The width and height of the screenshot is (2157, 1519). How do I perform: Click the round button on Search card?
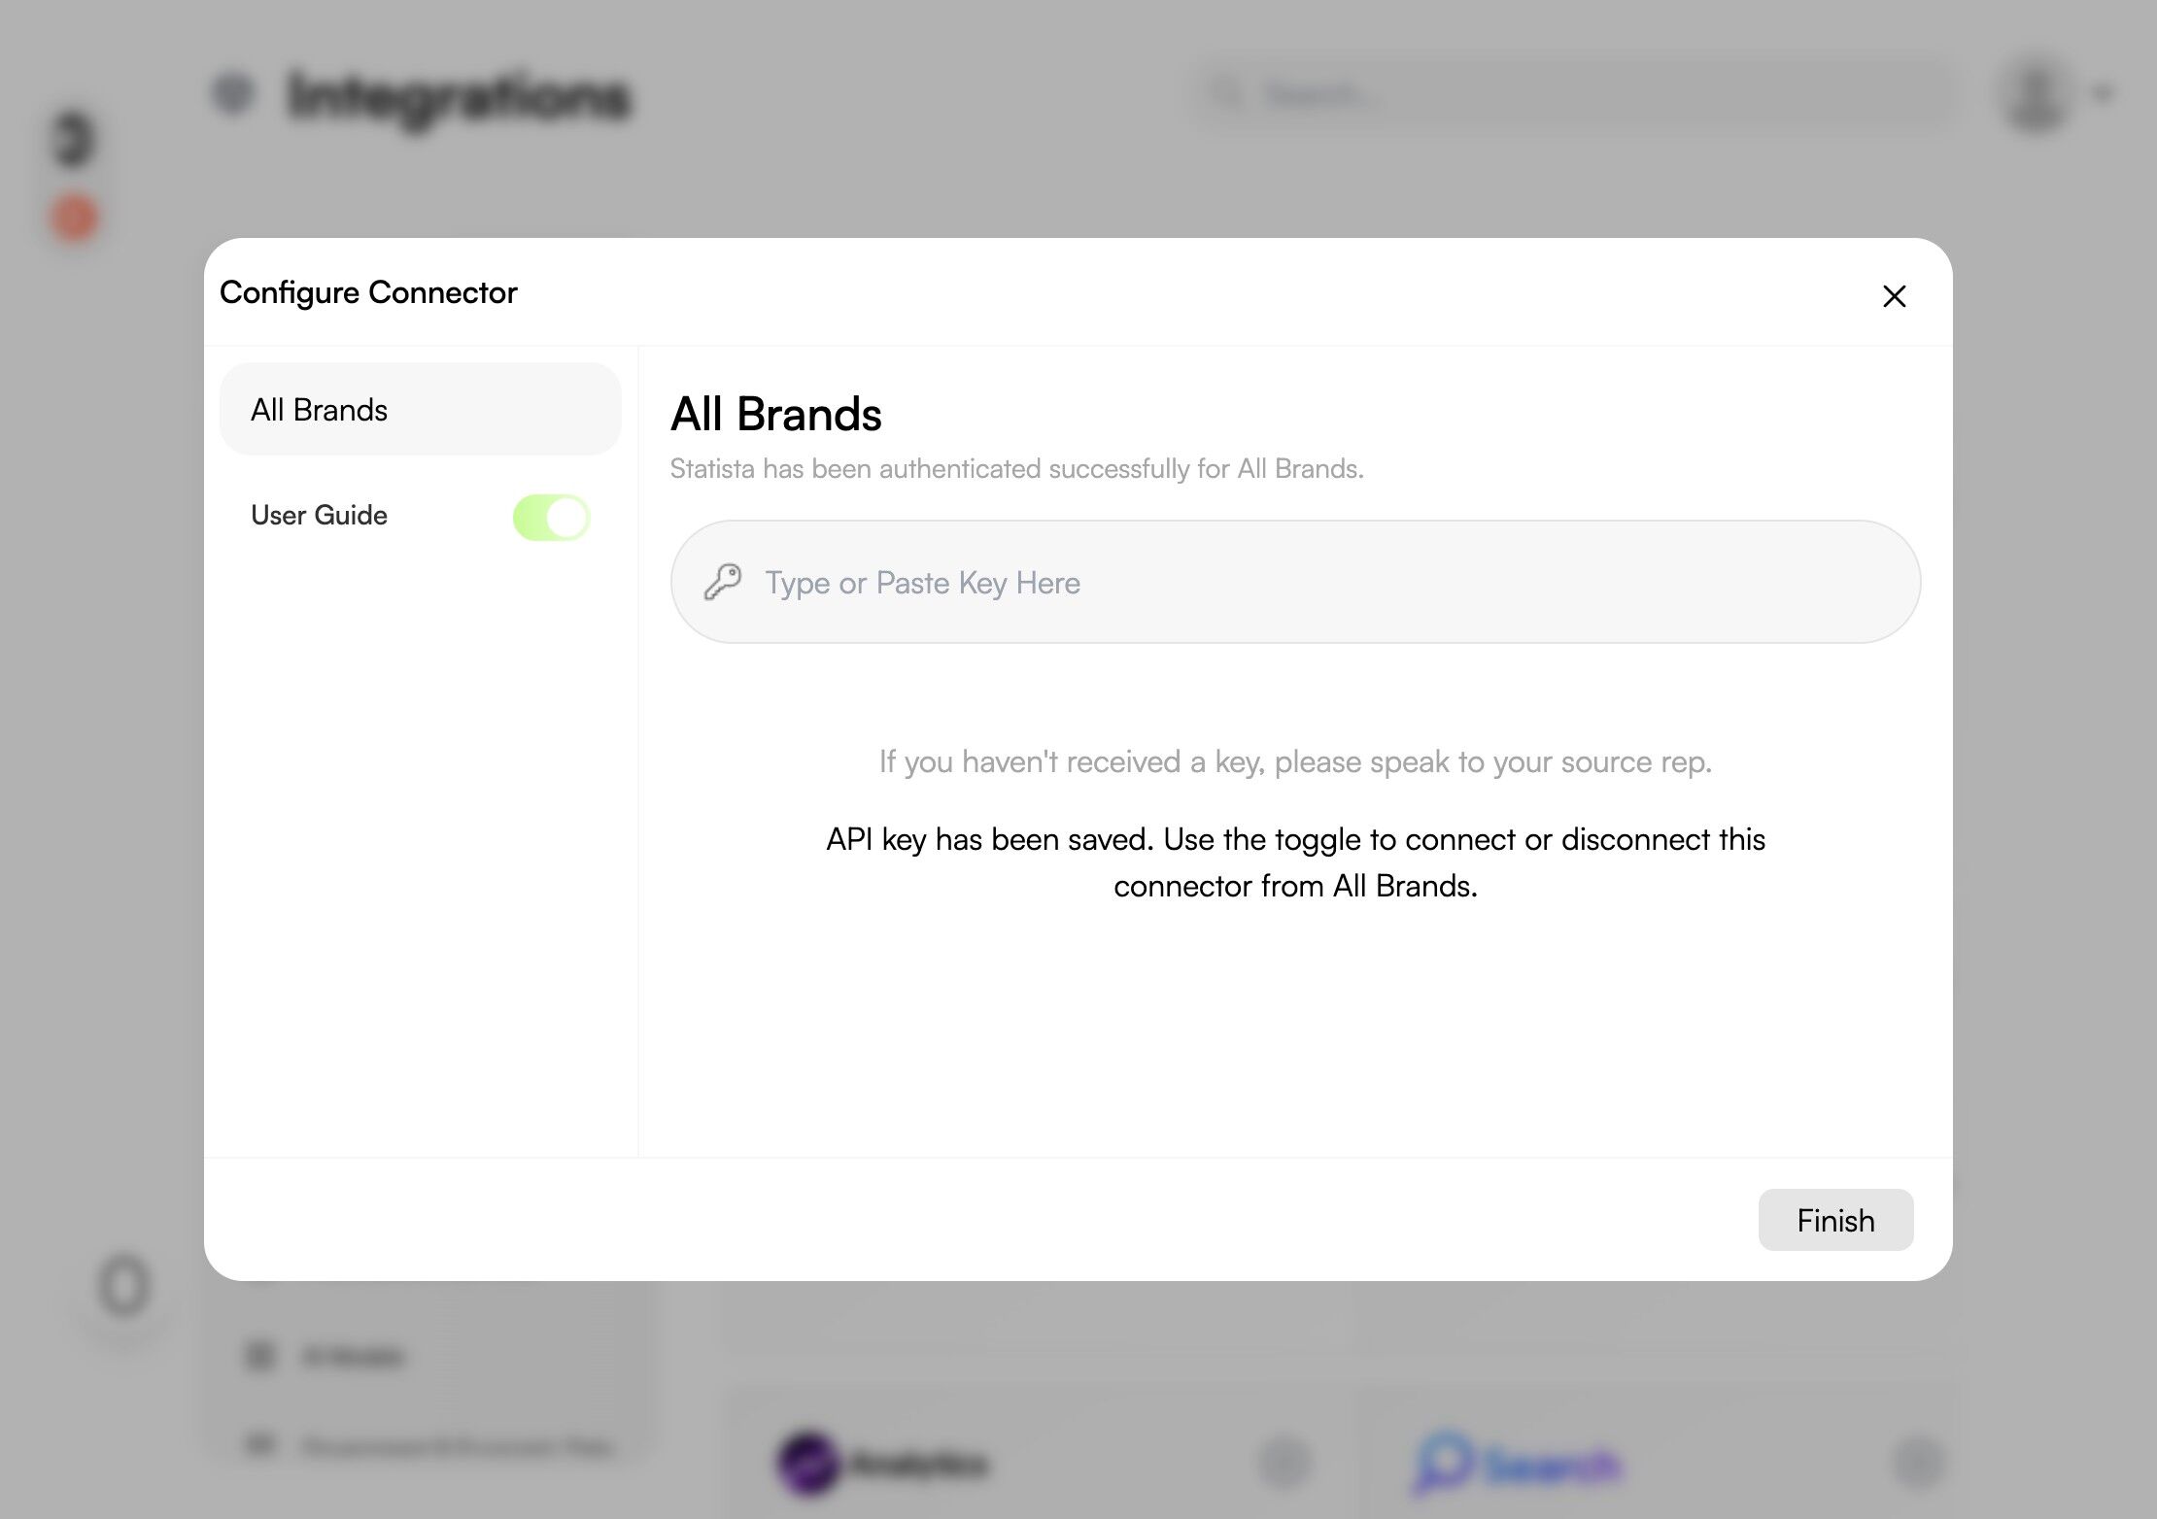[1918, 1462]
